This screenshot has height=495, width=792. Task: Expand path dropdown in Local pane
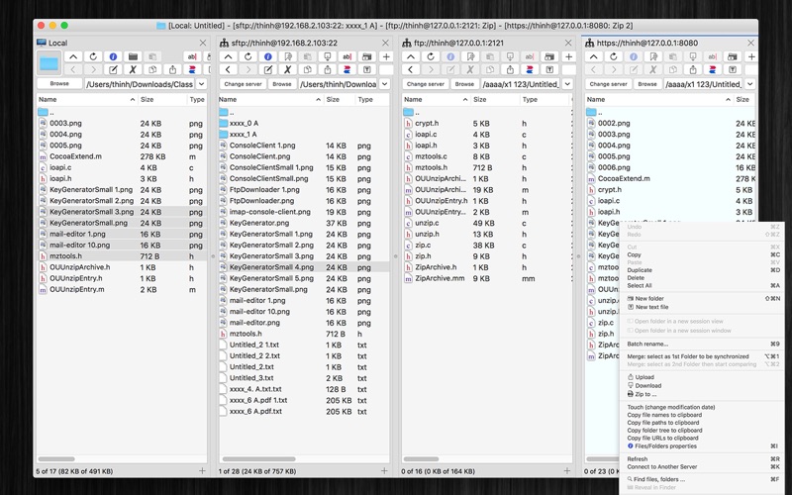[202, 84]
